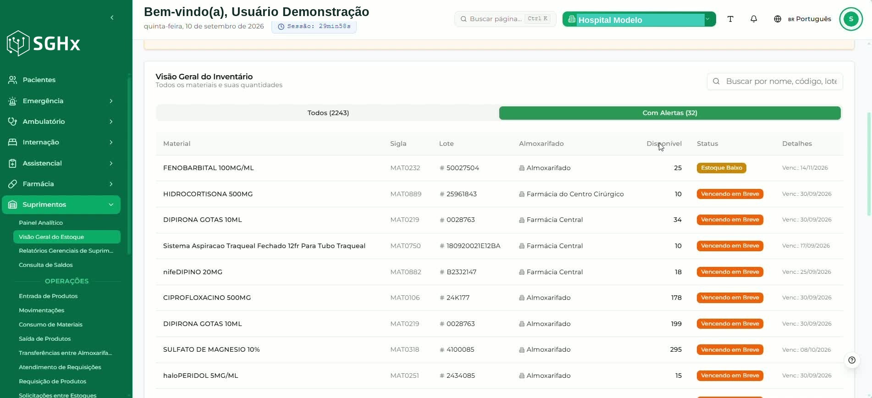
Task: Click the help question mark button
Action: coord(852,360)
